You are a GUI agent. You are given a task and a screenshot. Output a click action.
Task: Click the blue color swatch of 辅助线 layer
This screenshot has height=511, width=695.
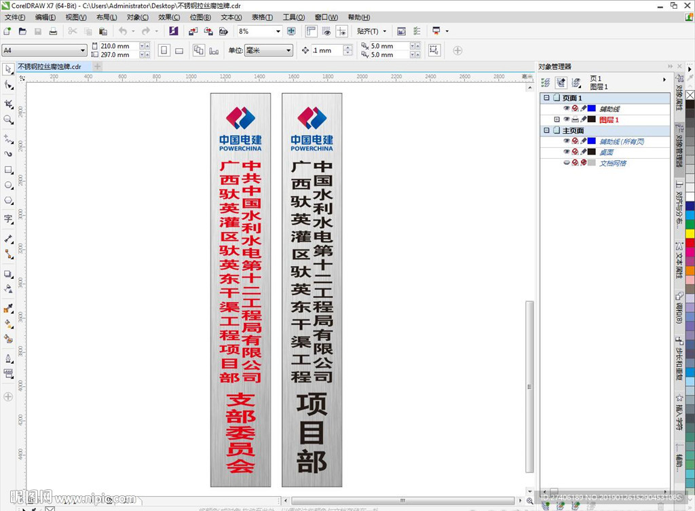592,109
